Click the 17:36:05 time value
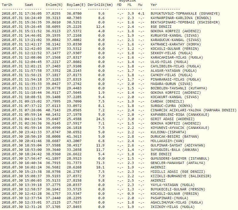Screen dimensions: 238x210 tap(33, 14)
